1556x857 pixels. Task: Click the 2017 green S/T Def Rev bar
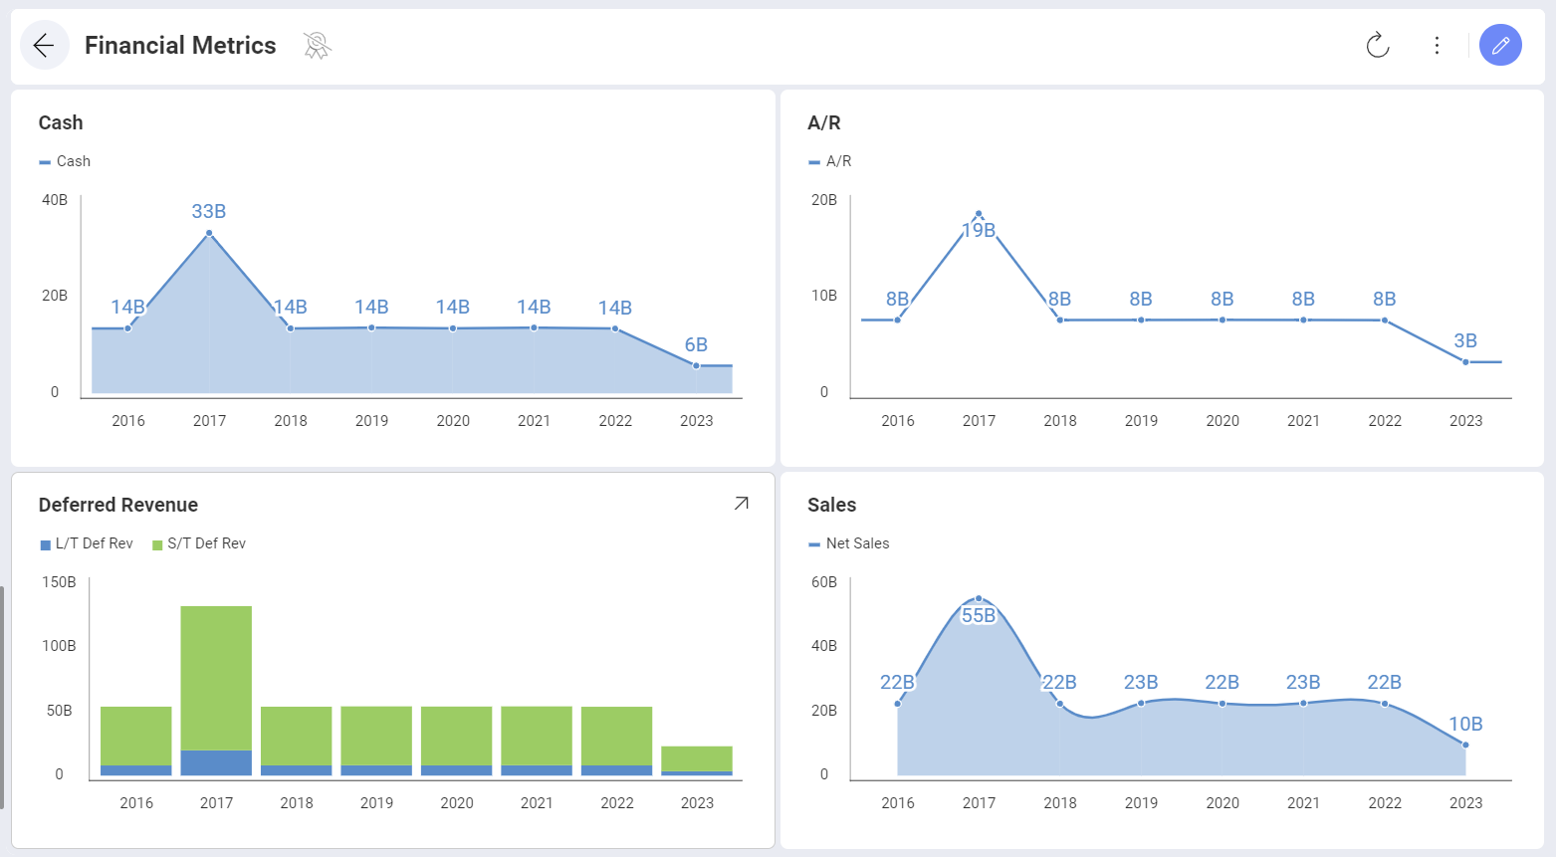coord(216,677)
